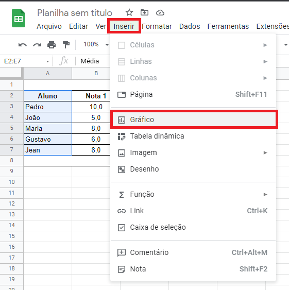Viewport: 289px width, 290px height.
Task: Click the sigma Função icon
Action: [122, 195]
